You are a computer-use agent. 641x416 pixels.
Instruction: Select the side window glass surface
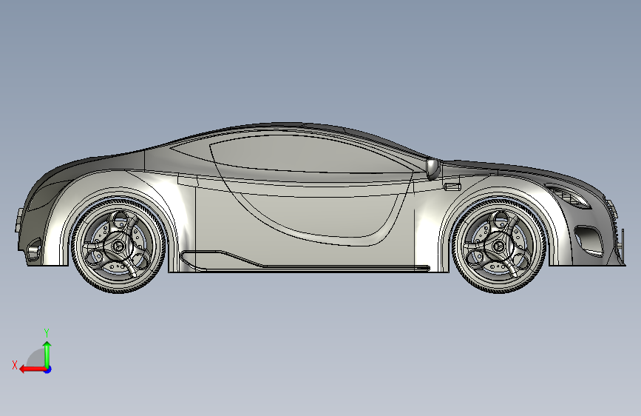pyautogui.click(x=311, y=153)
